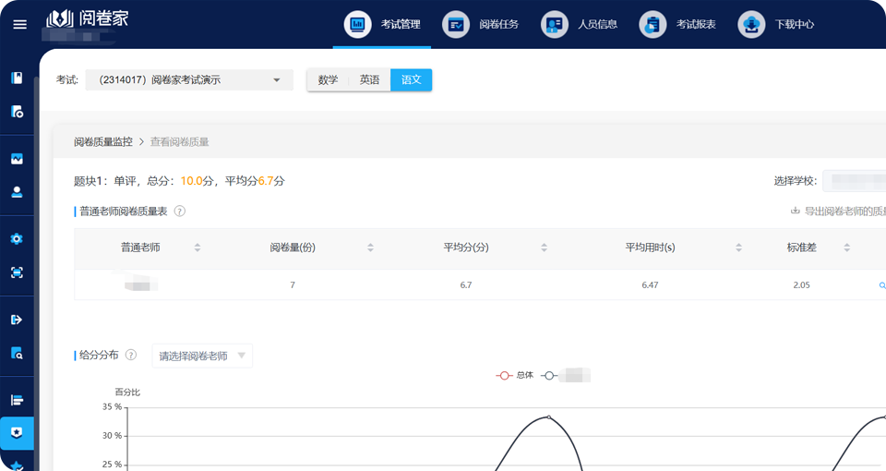Click the 选择学校 input field

click(854, 180)
